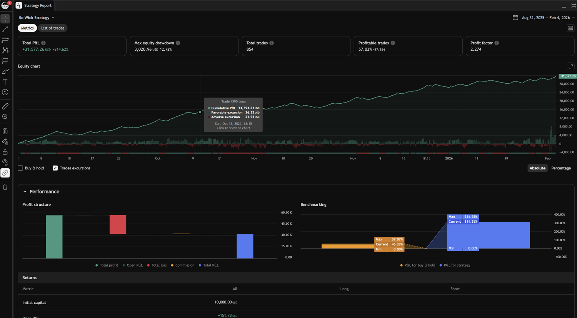Expand the equity chart to fullscreen
The image size is (577, 318).
[x=570, y=66]
